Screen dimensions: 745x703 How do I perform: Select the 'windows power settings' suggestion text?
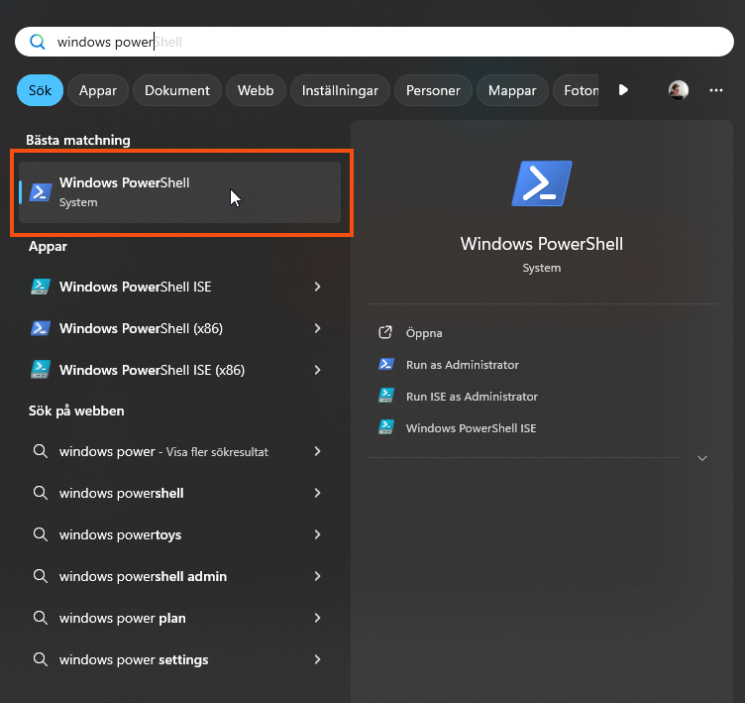[x=134, y=659]
